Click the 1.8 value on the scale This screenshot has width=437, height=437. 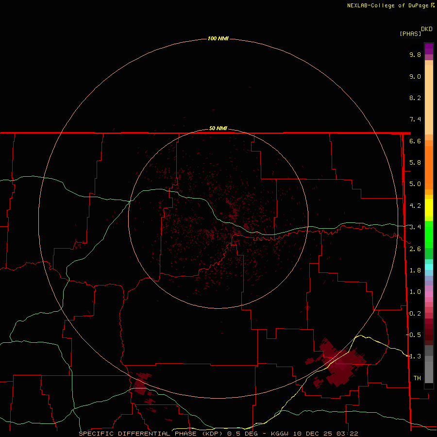pos(415,270)
